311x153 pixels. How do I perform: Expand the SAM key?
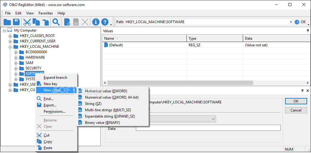coord(16,63)
